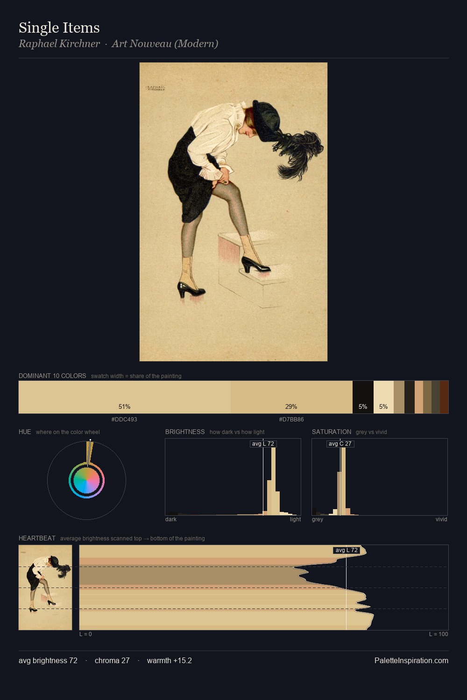Click "avg brightness 72" in the footer
Image resolution: width=467 pixels, height=700 pixels.
[48, 660]
